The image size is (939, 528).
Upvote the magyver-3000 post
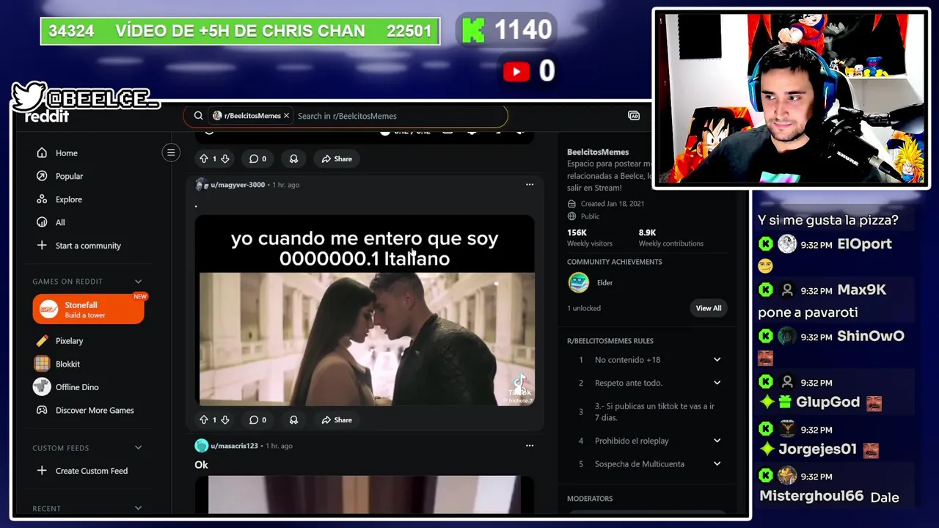click(204, 420)
